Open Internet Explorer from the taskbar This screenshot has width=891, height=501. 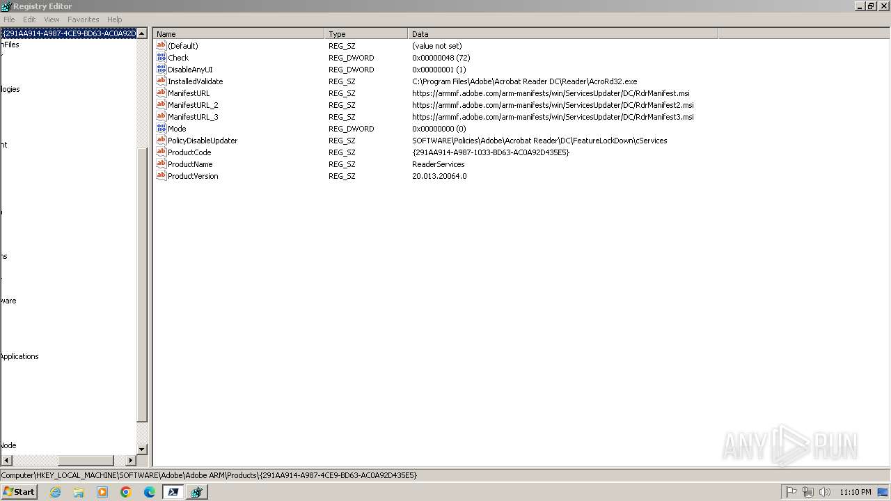coord(56,492)
